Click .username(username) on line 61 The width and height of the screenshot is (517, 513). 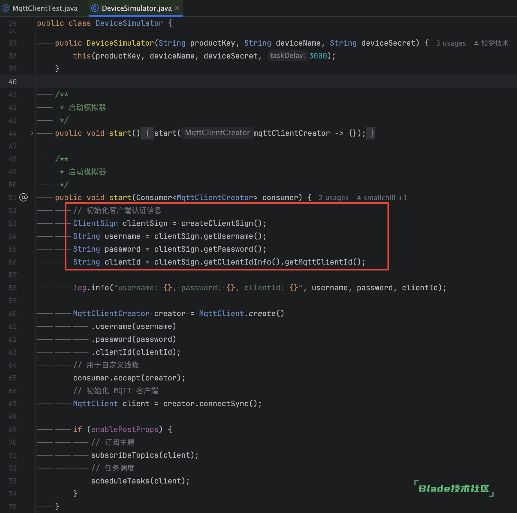point(134,326)
